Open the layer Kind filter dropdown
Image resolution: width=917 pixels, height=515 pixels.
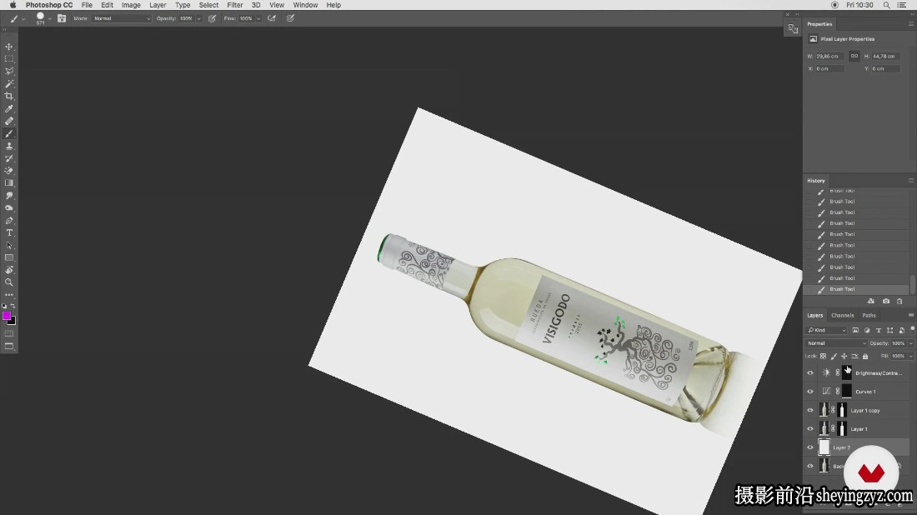tap(827, 330)
